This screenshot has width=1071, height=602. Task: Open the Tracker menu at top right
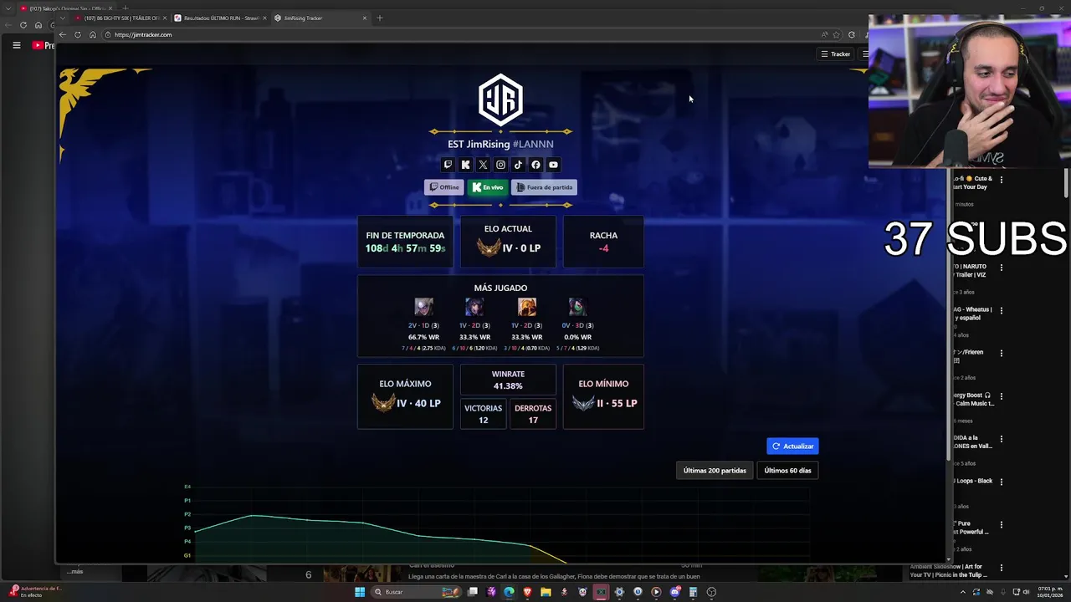[836, 54]
